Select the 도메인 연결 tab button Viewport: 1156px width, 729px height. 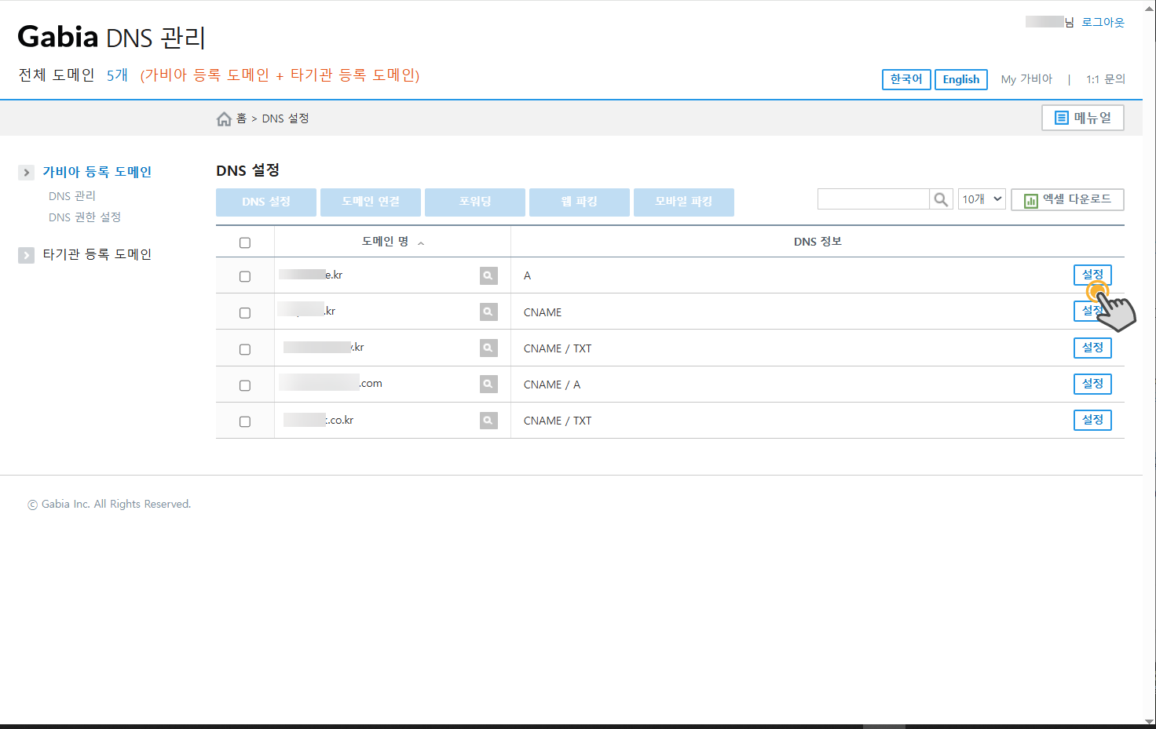371,202
